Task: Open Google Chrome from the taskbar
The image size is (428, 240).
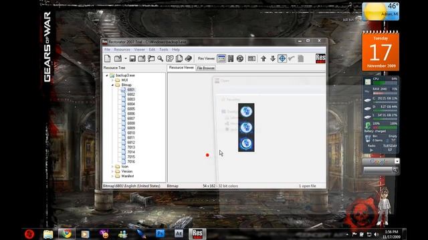Action: [66, 234]
